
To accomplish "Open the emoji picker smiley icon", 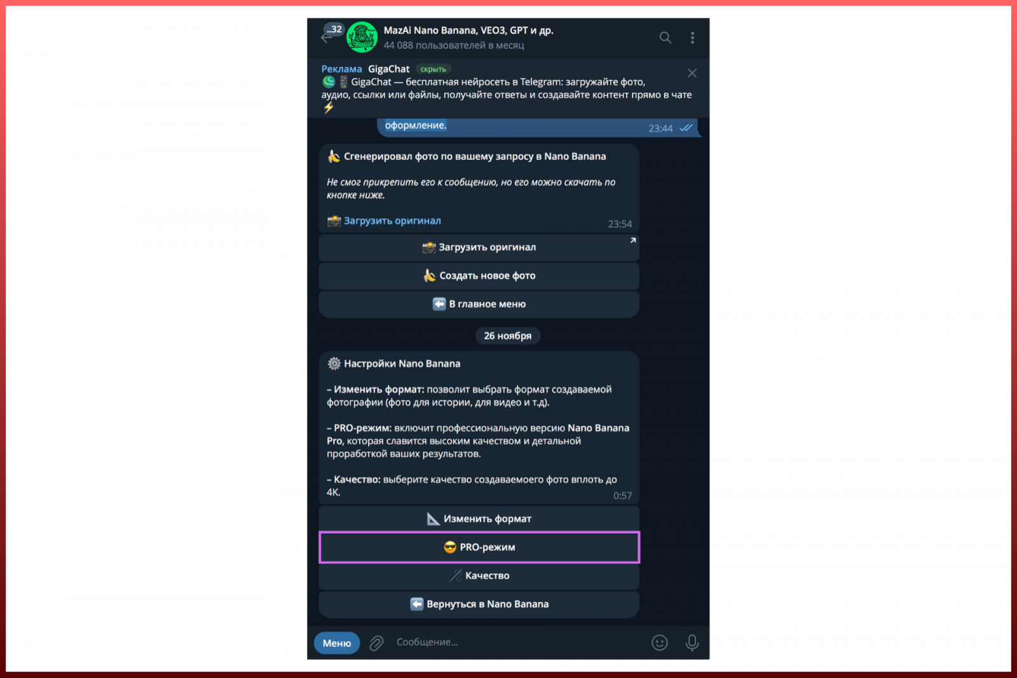I will click(x=660, y=643).
